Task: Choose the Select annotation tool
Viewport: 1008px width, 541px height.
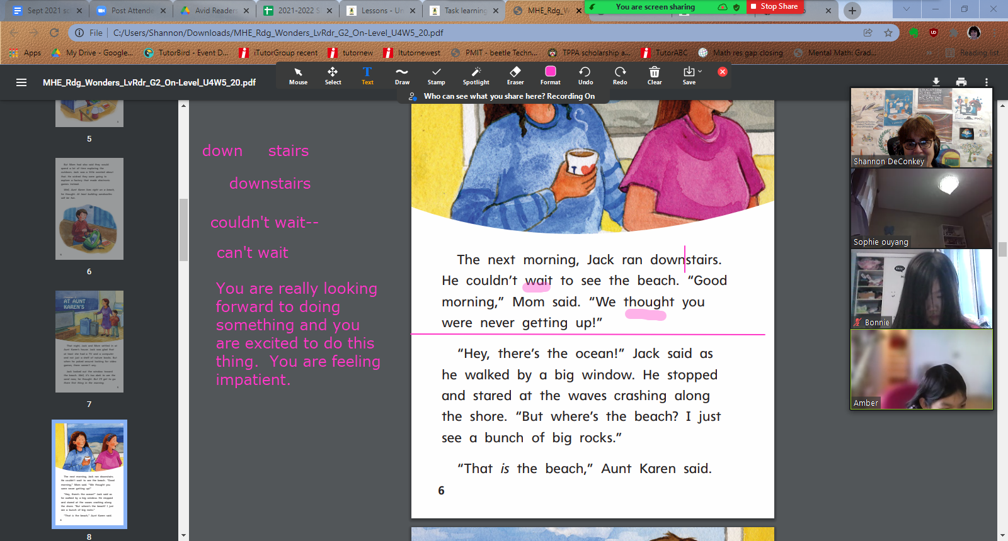Action: (x=333, y=75)
